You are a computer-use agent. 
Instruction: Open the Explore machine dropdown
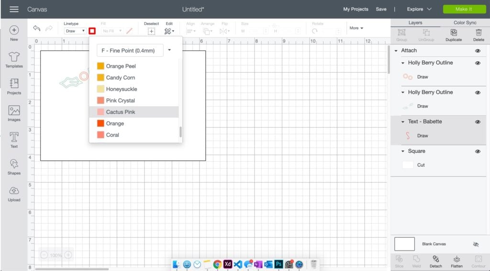coord(419,9)
